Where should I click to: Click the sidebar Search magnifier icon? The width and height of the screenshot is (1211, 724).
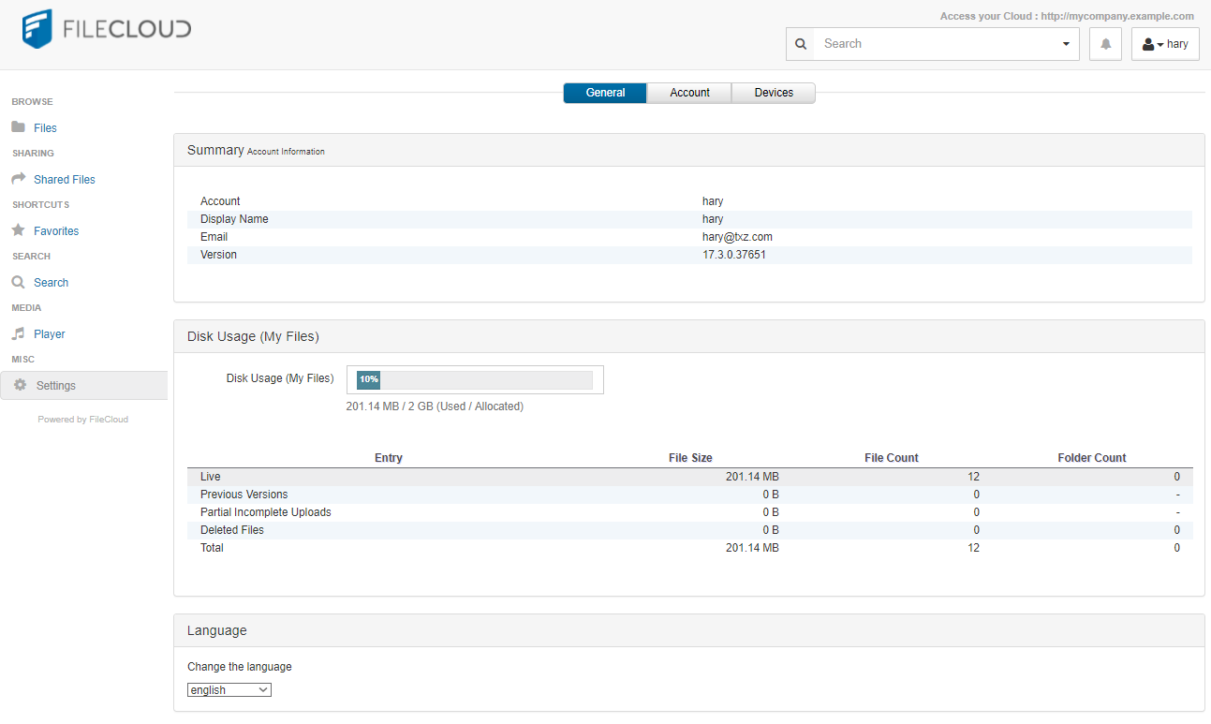19,282
